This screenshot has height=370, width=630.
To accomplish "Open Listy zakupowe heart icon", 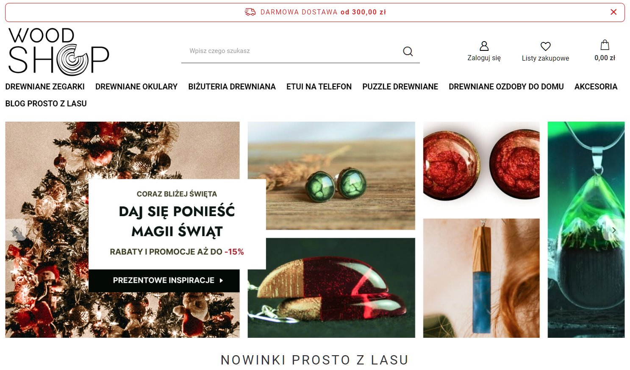I will (545, 46).
